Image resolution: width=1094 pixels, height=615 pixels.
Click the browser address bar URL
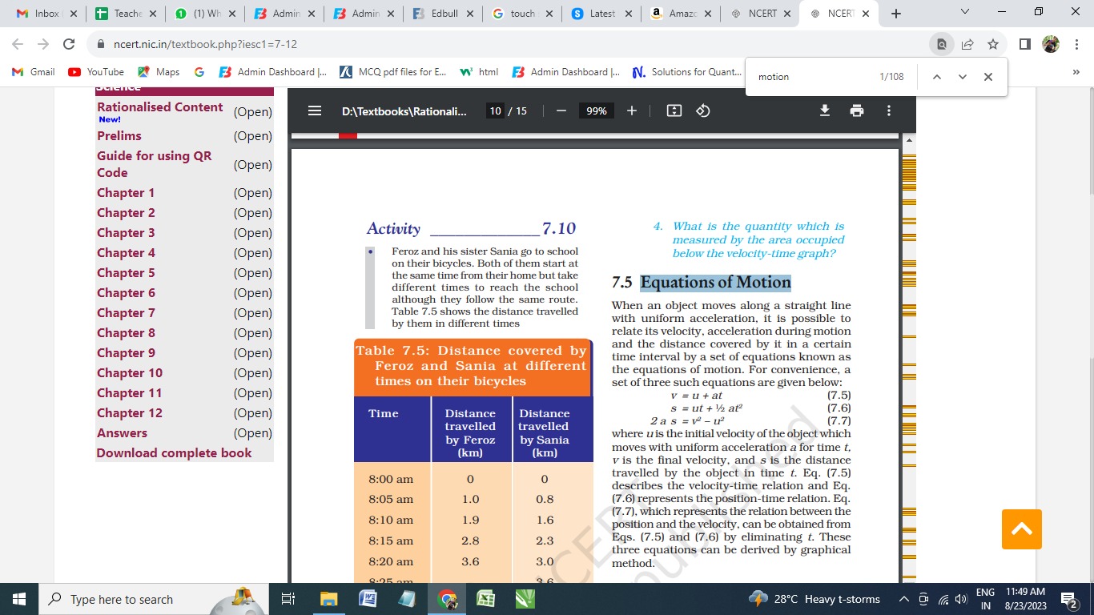pyautogui.click(x=207, y=44)
